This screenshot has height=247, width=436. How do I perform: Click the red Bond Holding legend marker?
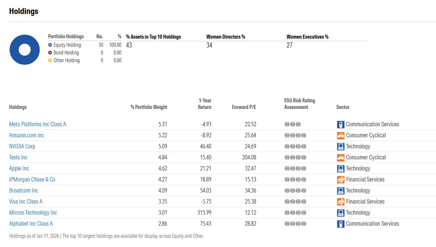tap(50, 53)
